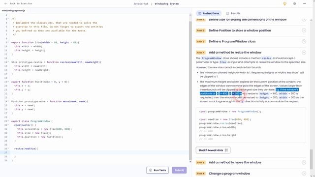The image size is (315, 177).
Task: Click the Results tab icon
Action: click(x=227, y=13)
